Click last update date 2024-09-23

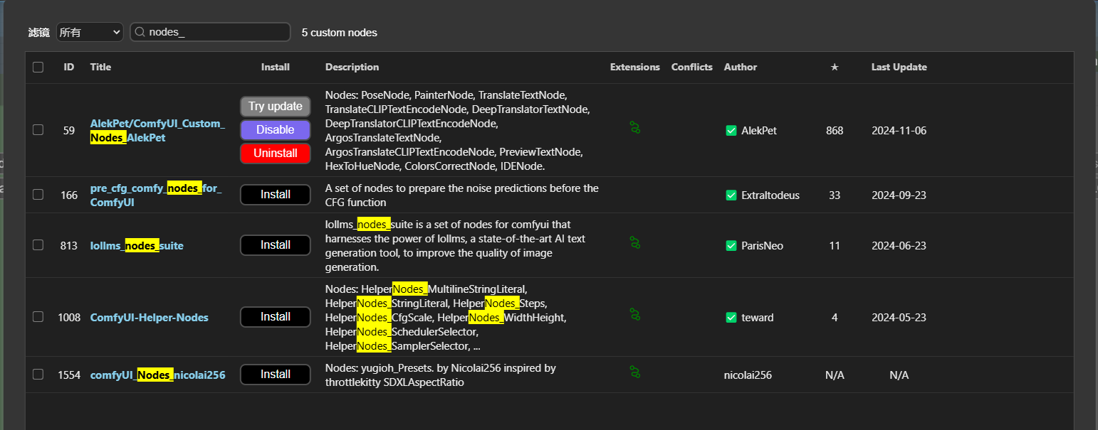pos(899,195)
